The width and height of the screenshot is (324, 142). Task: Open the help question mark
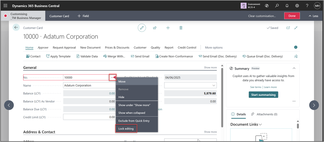click(307, 6)
